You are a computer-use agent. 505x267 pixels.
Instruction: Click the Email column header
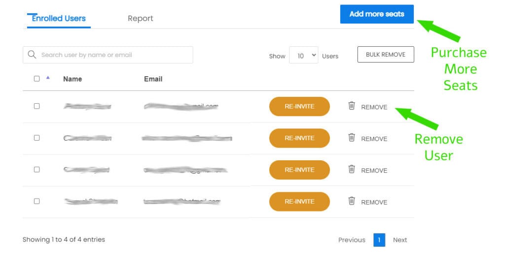[x=153, y=79]
